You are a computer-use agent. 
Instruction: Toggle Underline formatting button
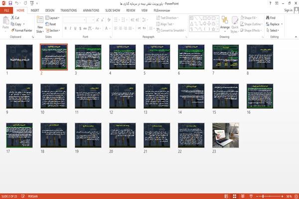75,28
